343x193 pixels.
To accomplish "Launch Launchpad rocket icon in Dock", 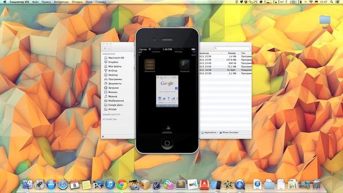I will coord(39,184).
